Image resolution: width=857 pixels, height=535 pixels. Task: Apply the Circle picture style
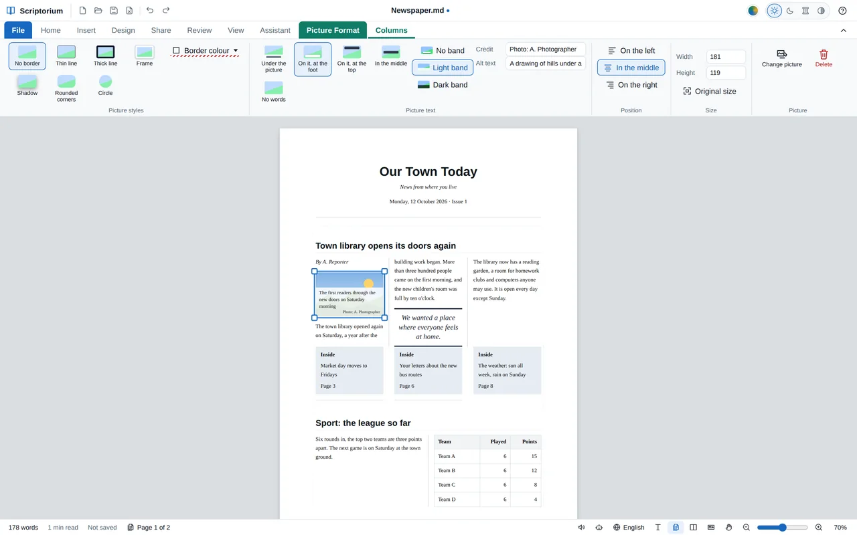pyautogui.click(x=105, y=86)
